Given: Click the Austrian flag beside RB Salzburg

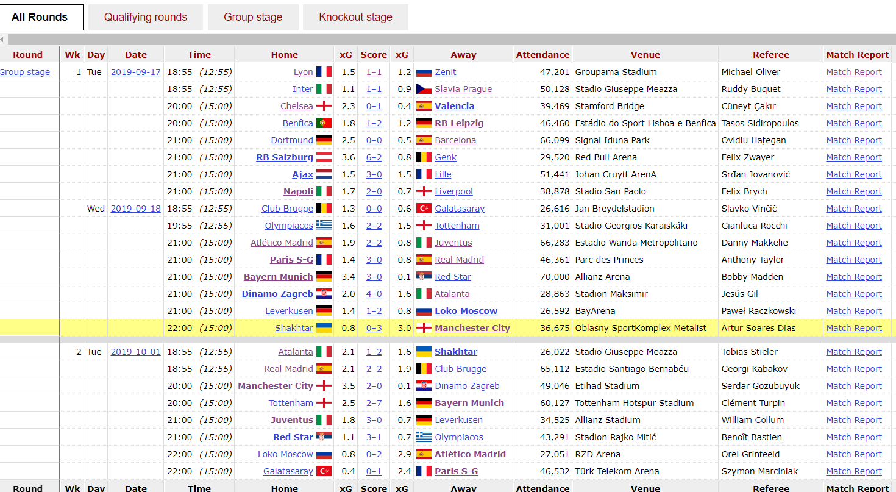Looking at the screenshot, I should [324, 157].
